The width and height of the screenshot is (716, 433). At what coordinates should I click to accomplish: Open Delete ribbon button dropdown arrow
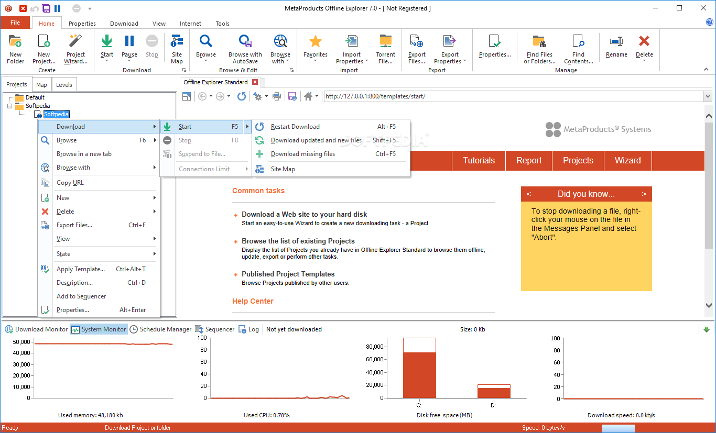coord(644,61)
